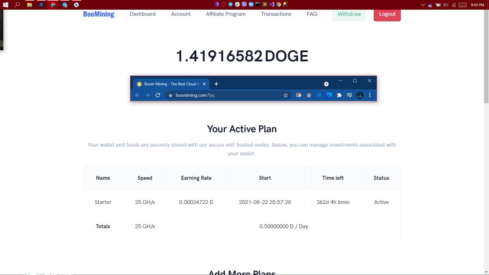This screenshot has width=489, height=275.
Task: Open a new browser tab
Action: tap(216, 84)
